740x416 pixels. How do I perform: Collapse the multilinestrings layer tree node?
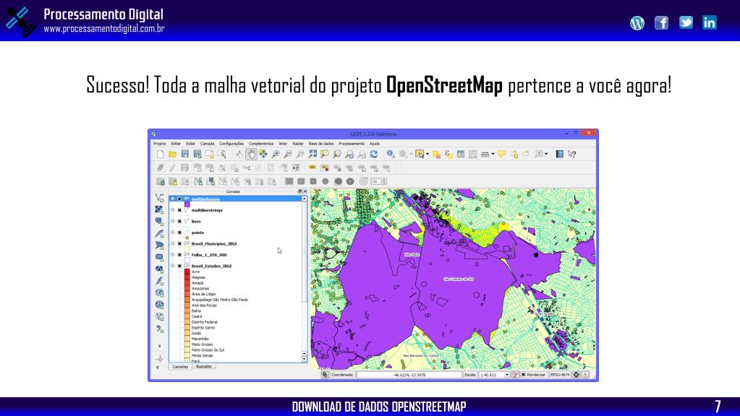[173, 210]
